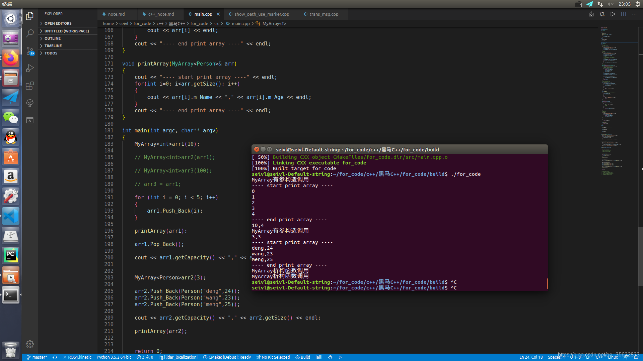
Task: Open the remote explorer panel icon in activity bar
Action: coord(30,120)
